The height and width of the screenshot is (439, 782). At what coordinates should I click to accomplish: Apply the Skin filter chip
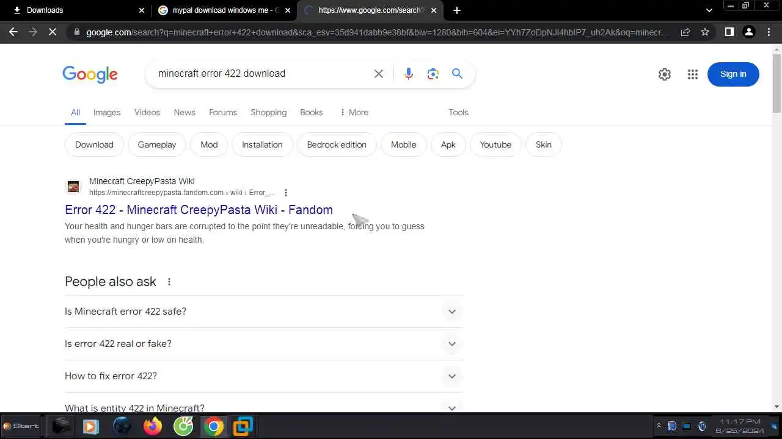pos(544,145)
